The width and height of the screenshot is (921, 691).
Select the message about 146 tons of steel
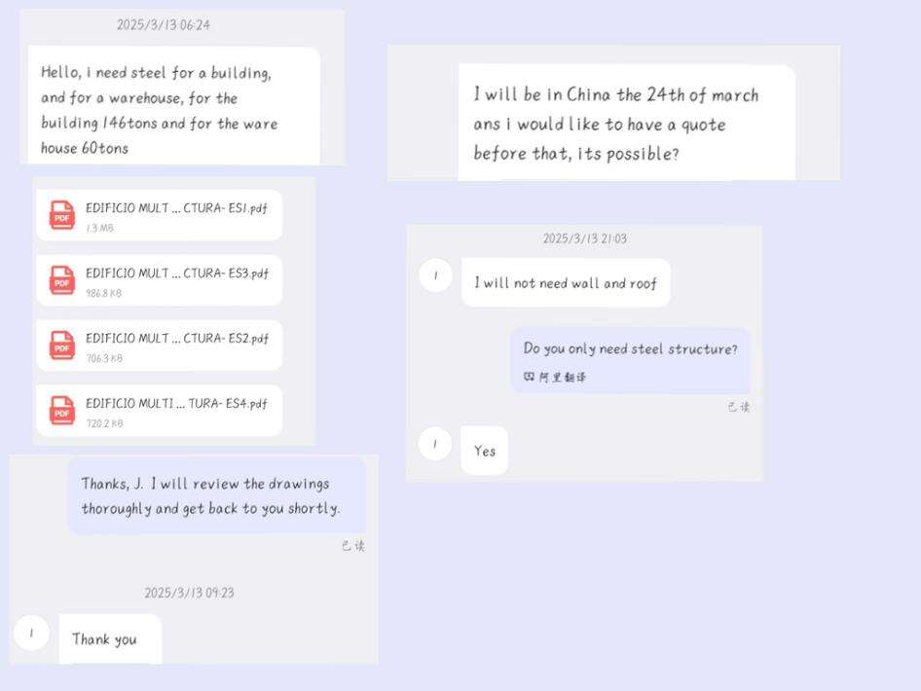(173, 109)
